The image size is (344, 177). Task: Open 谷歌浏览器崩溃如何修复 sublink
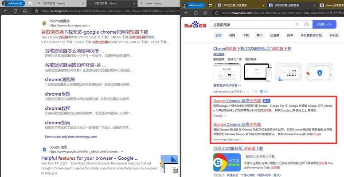click(75, 65)
